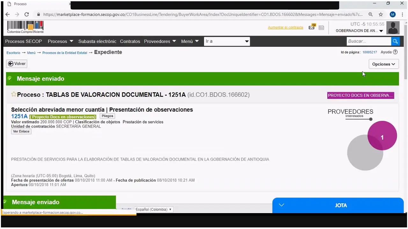Click the magenta circle showing 1 provider
The width and height of the screenshot is (408, 229).
pos(382,136)
